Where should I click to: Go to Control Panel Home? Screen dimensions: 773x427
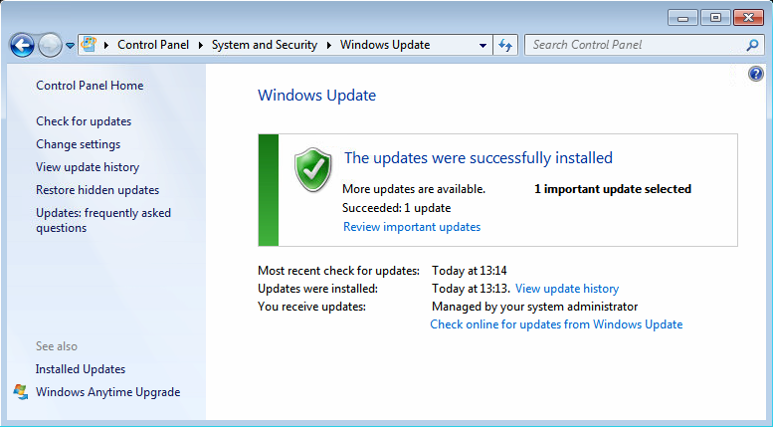click(x=90, y=86)
